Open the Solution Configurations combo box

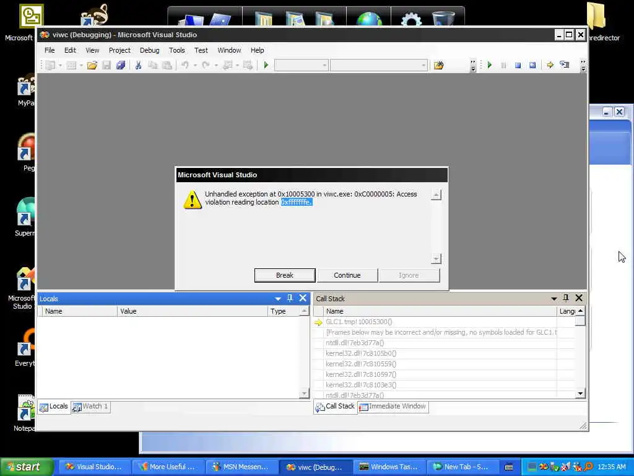point(302,65)
